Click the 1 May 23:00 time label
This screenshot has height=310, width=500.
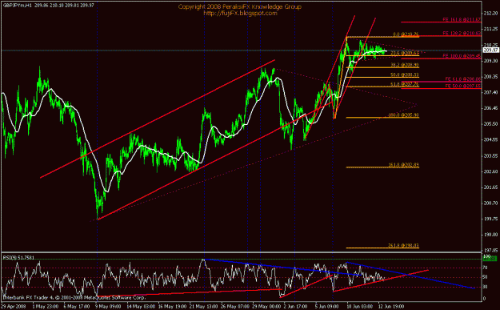click(45, 307)
